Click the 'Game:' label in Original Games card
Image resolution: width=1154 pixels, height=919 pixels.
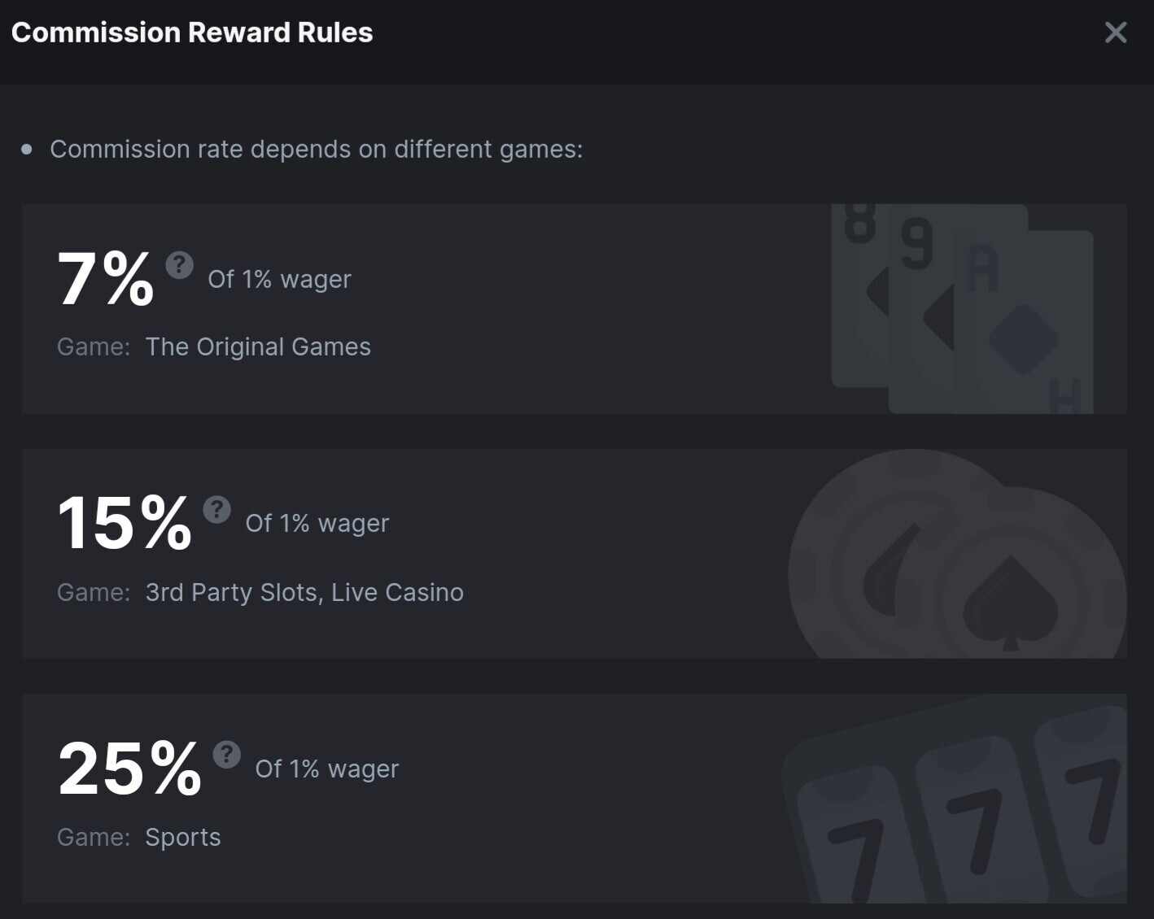(x=94, y=346)
